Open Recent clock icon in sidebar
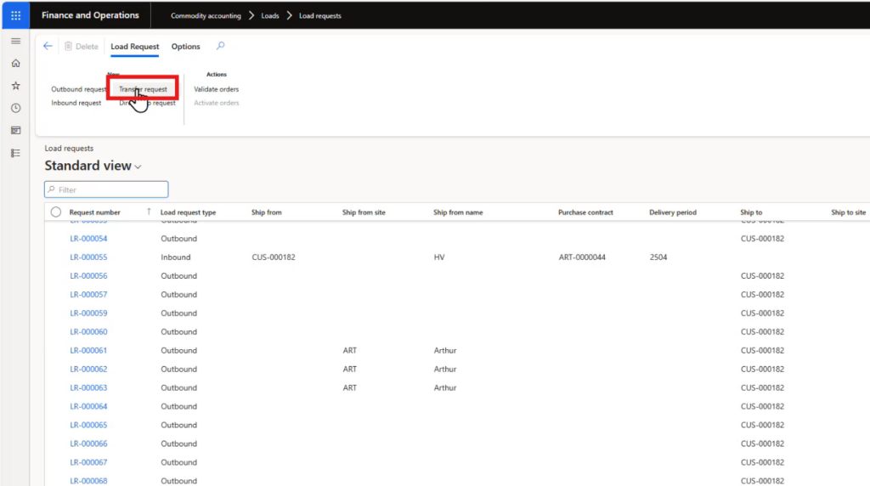 click(15, 108)
